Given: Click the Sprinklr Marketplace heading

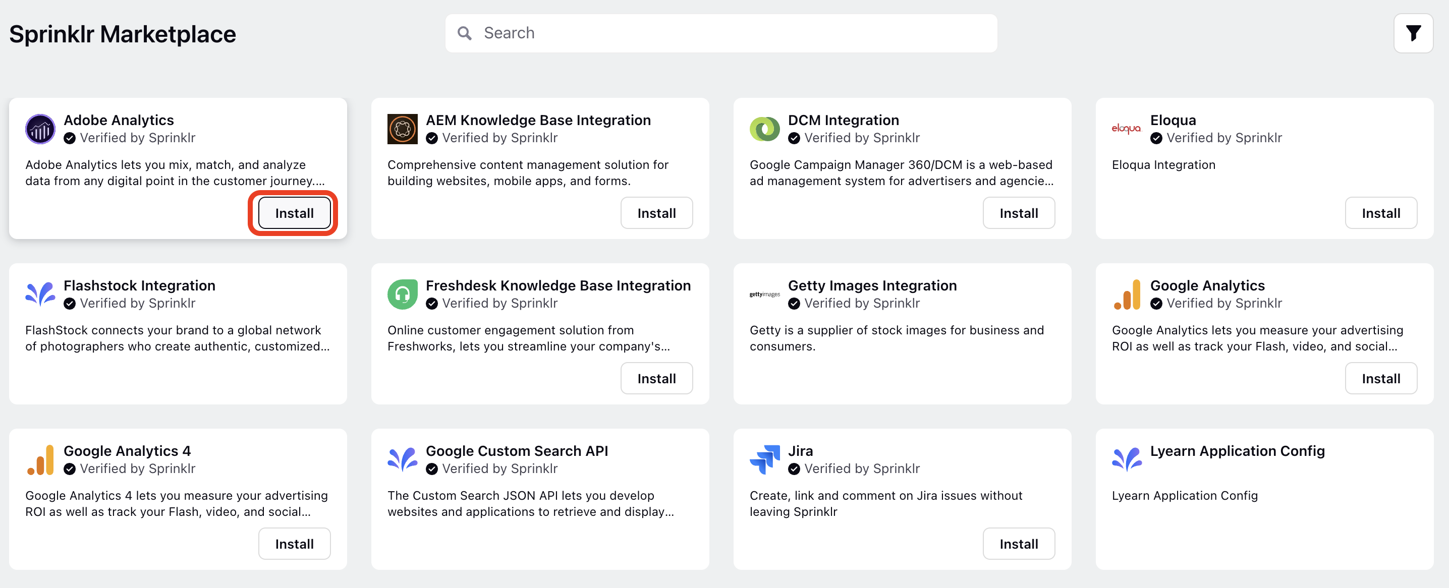Looking at the screenshot, I should 123,34.
